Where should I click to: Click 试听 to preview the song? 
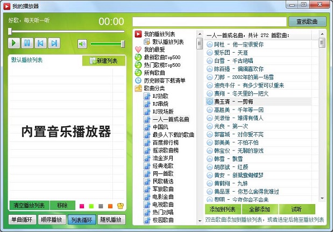(x=297, y=209)
